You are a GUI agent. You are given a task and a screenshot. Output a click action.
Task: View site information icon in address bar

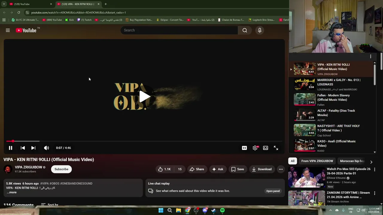coord(27,13)
